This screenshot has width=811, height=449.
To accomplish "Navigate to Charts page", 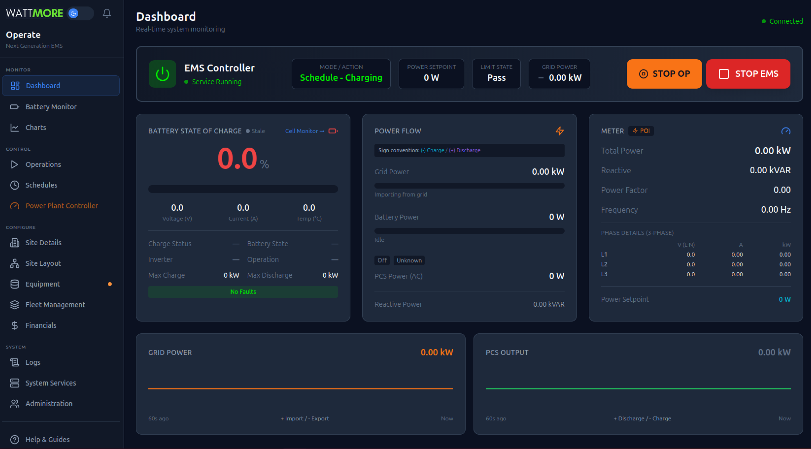I will [x=36, y=128].
